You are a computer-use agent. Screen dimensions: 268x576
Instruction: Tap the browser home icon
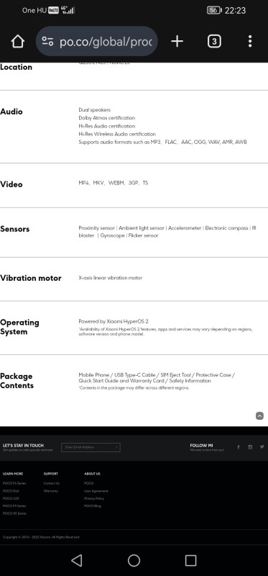pyautogui.click(x=17, y=41)
